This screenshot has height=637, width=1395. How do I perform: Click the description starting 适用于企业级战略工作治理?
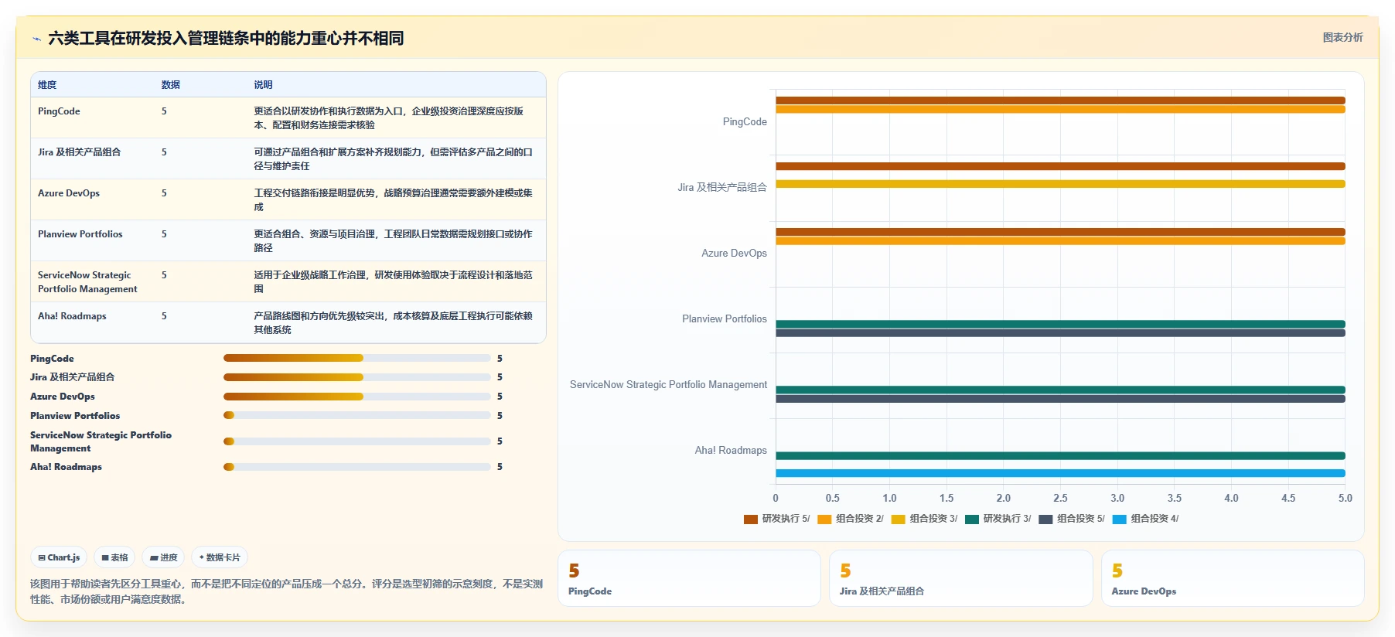click(394, 282)
